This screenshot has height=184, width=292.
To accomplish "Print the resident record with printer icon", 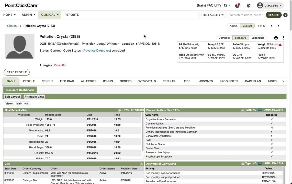I will click(x=276, y=38).
